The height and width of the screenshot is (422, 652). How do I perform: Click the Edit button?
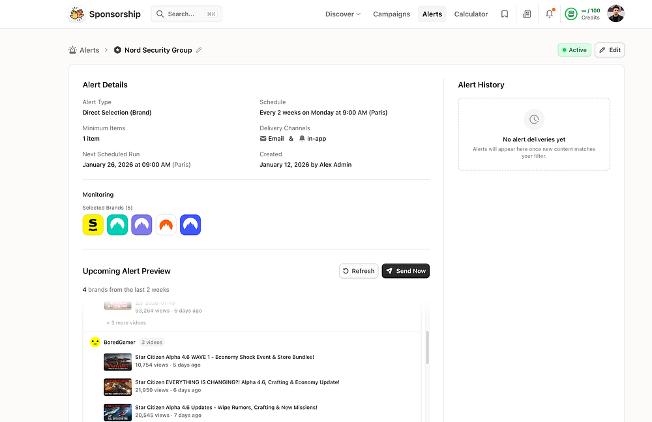point(610,50)
